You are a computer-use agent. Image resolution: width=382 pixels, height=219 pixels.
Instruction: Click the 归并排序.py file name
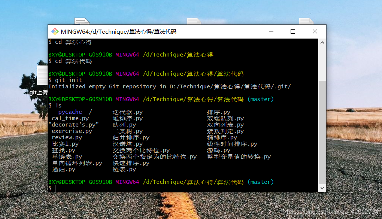pos(131,137)
